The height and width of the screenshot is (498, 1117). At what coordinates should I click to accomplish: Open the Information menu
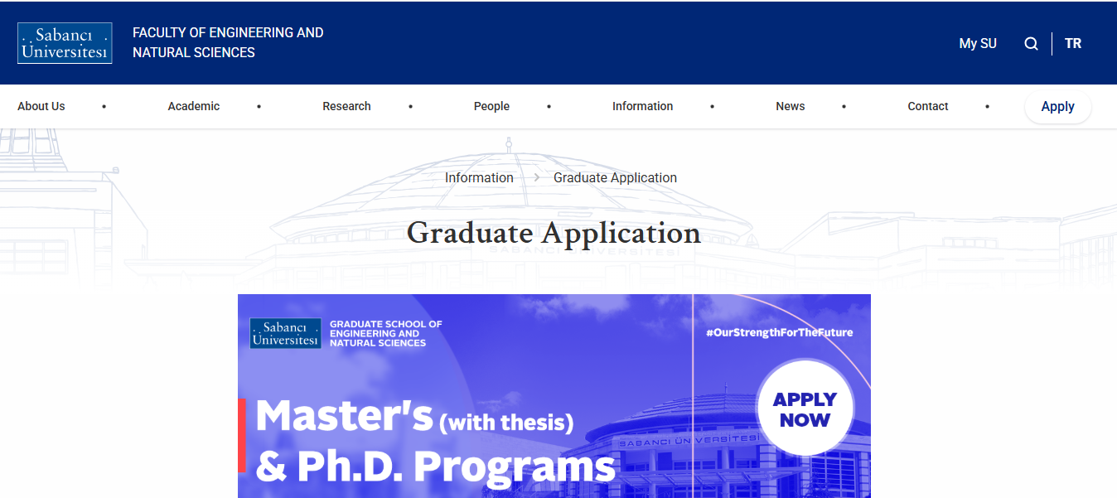coord(642,106)
